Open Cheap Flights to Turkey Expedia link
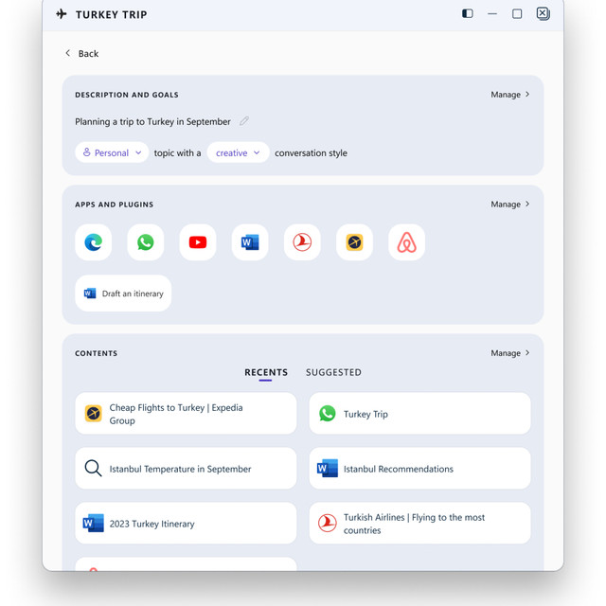This screenshot has width=606, height=606. (x=186, y=414)
